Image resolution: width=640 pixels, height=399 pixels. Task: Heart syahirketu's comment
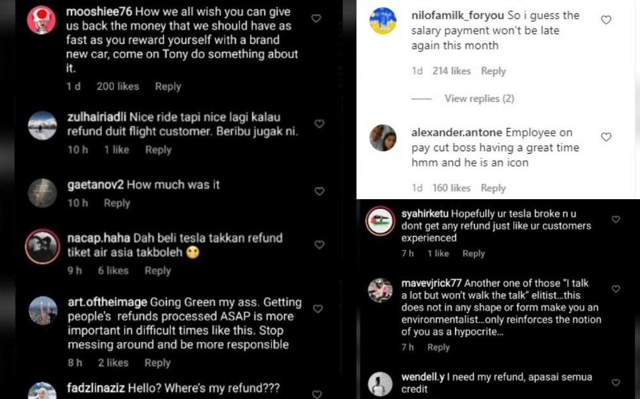(x=616, y=219)
